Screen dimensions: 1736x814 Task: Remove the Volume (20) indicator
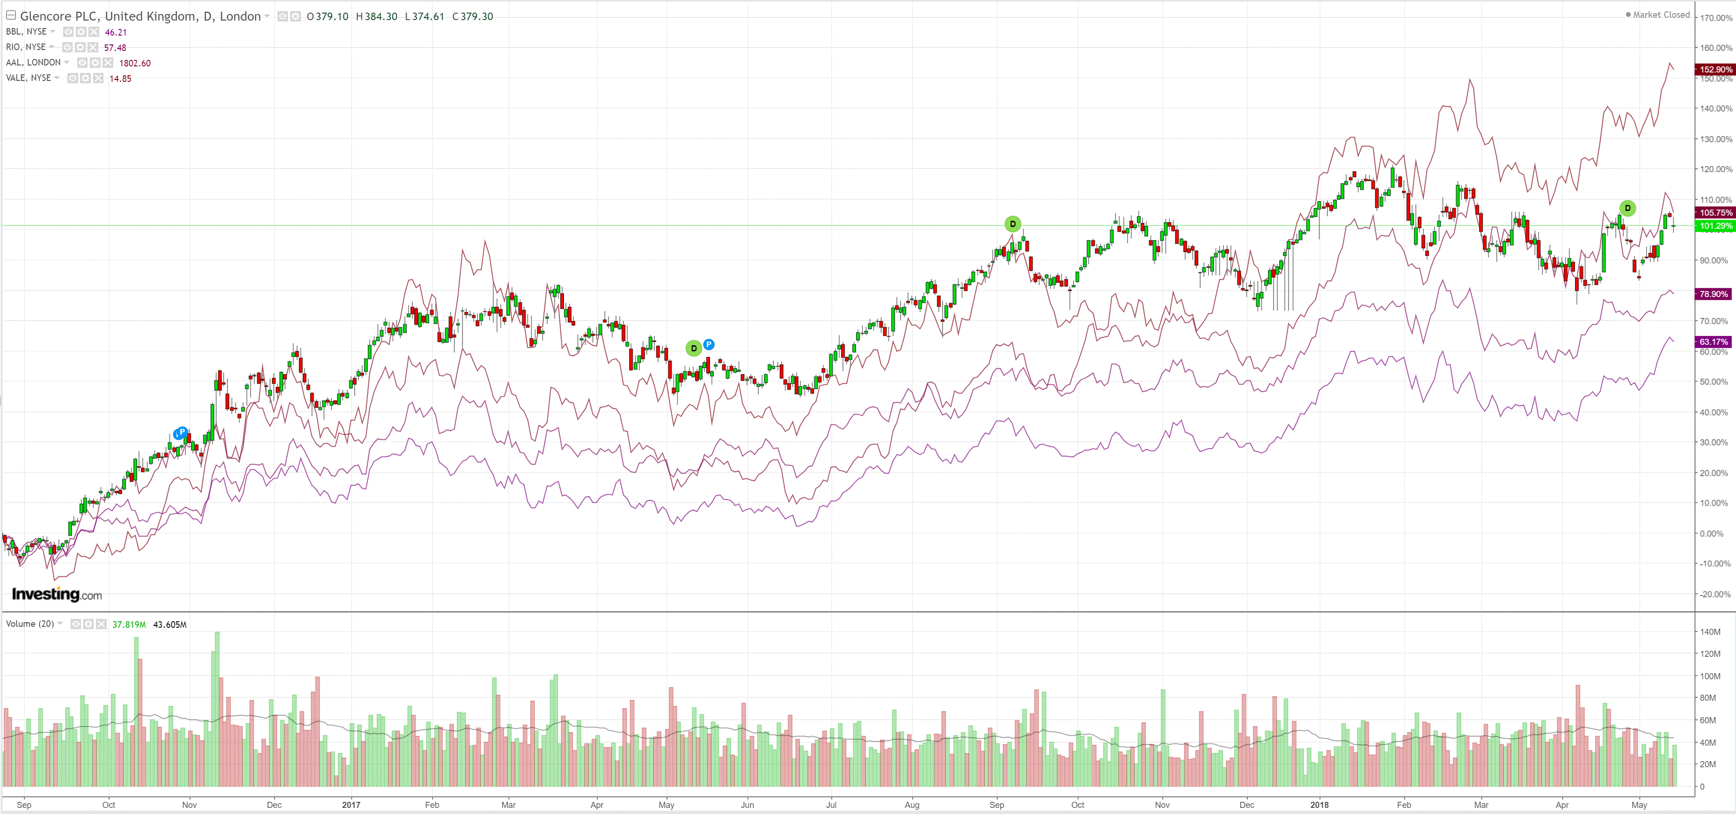click(x=101, y=624)
